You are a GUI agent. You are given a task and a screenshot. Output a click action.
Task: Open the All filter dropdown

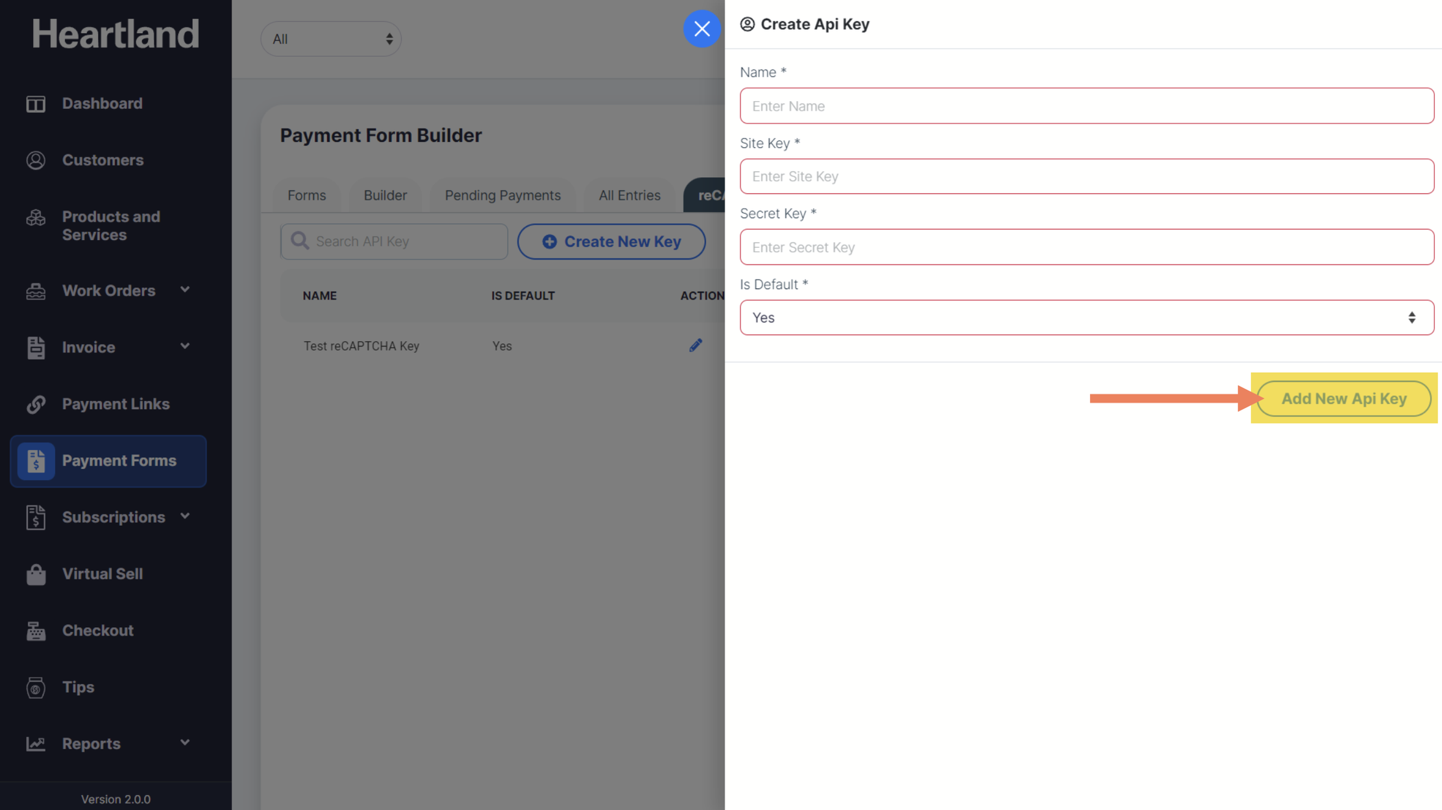[x=331, y=39]
